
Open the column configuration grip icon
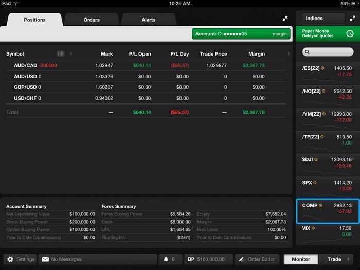click(61, 53)
